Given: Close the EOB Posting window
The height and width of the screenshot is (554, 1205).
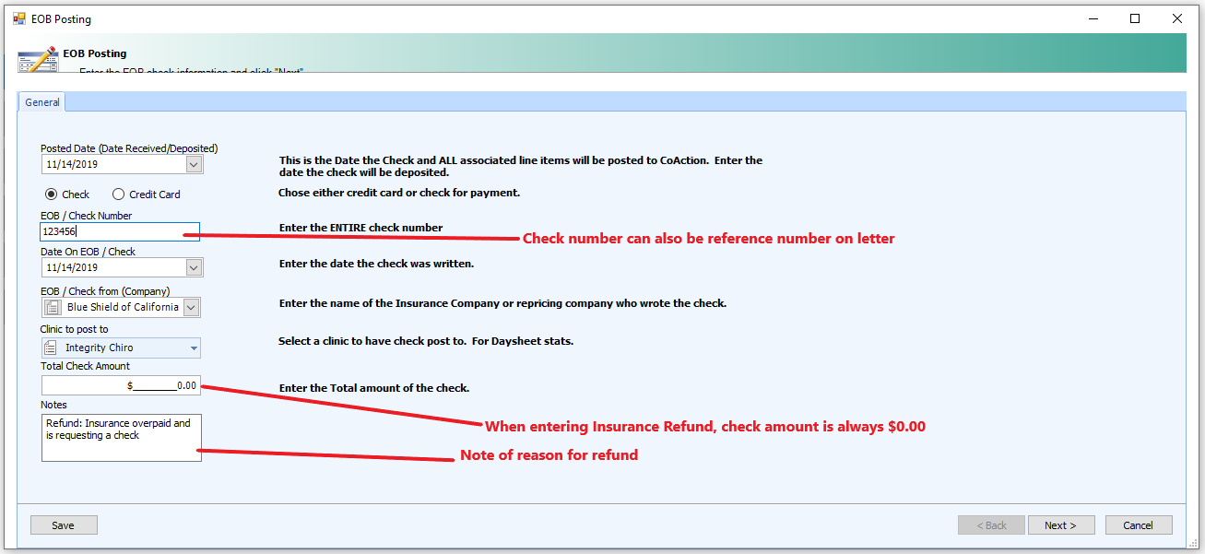Looking at the screenshot, I should point(1177,18).
